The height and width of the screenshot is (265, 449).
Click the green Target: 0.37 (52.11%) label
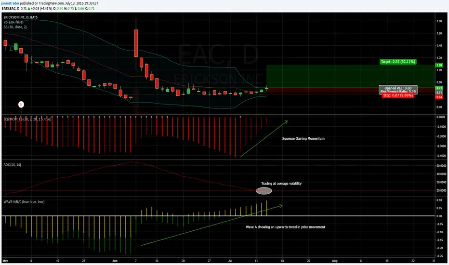tap(398, 62)
